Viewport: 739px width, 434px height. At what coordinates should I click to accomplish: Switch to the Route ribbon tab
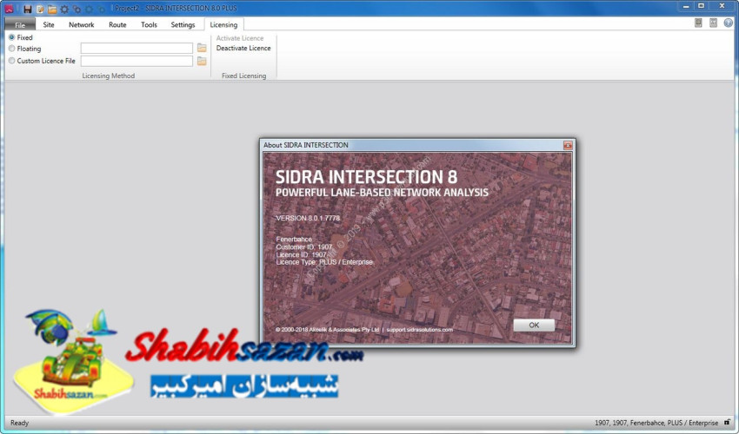click(x=117, y=24)
